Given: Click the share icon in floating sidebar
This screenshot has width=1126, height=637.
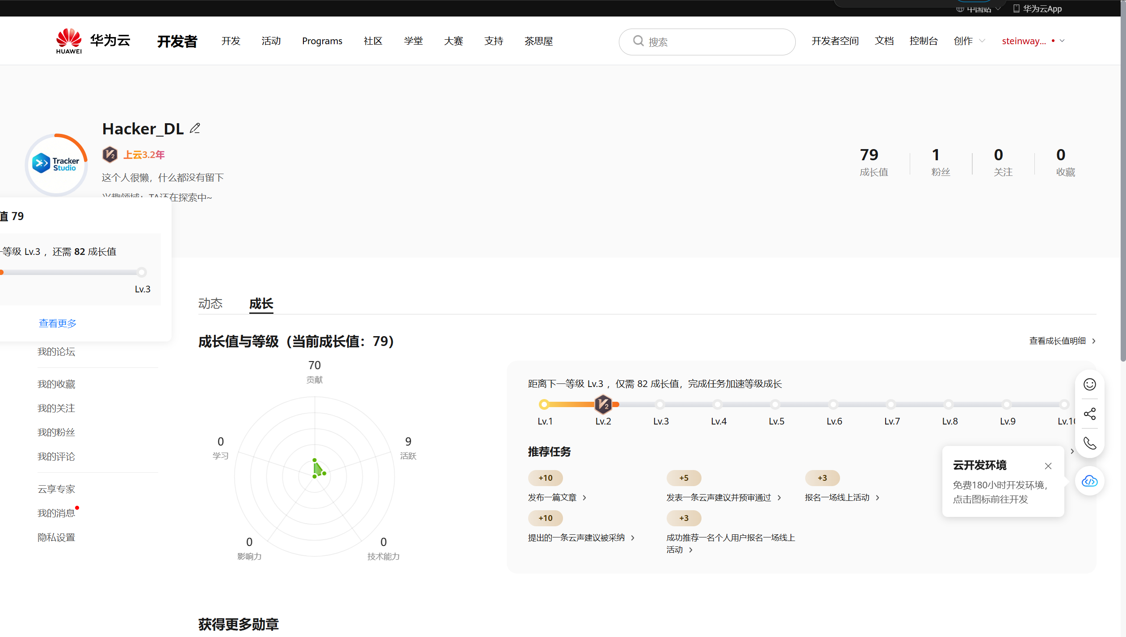Looking at the screenshot, I should (1089, 414).
